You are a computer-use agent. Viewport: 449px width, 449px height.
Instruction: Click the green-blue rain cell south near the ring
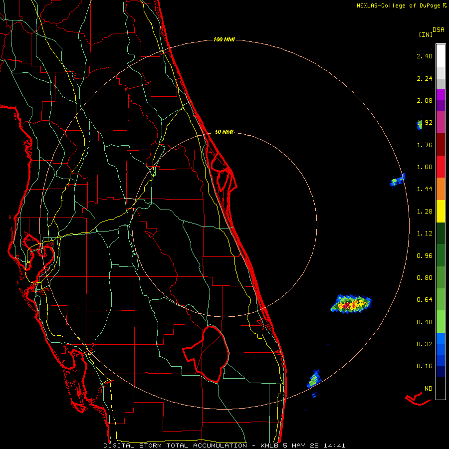coord(314,379)
